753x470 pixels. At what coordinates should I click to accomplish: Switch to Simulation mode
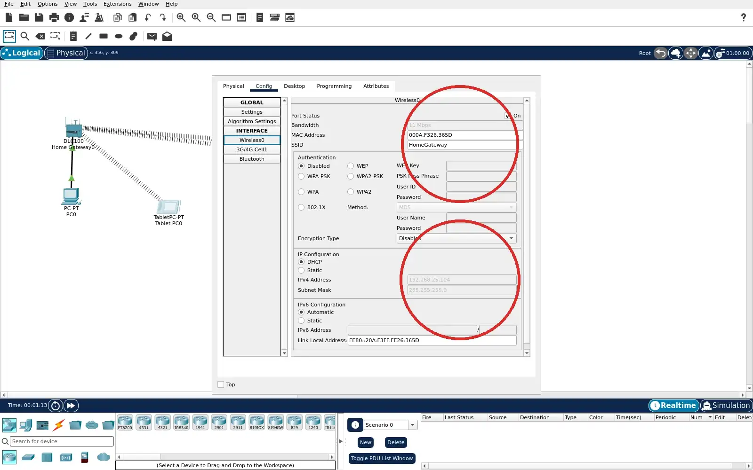coord(726,406)
